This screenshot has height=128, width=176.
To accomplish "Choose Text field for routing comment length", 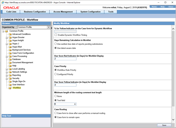I will coord(55,100).
